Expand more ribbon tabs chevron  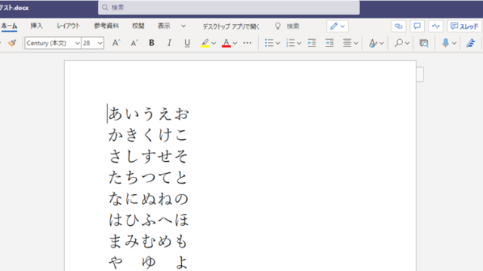pos(183,26)
